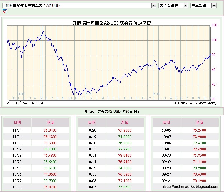Click the first table's 淨值 header
Screen dimensions: 224x193
pyautogui.click(x=50, y=122)
